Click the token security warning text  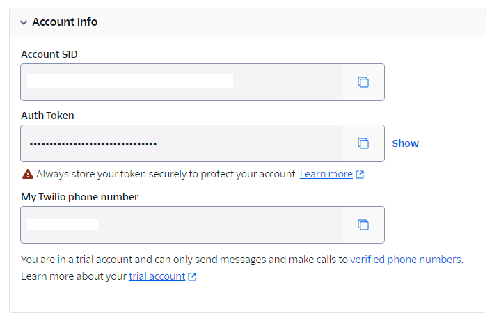167,174
